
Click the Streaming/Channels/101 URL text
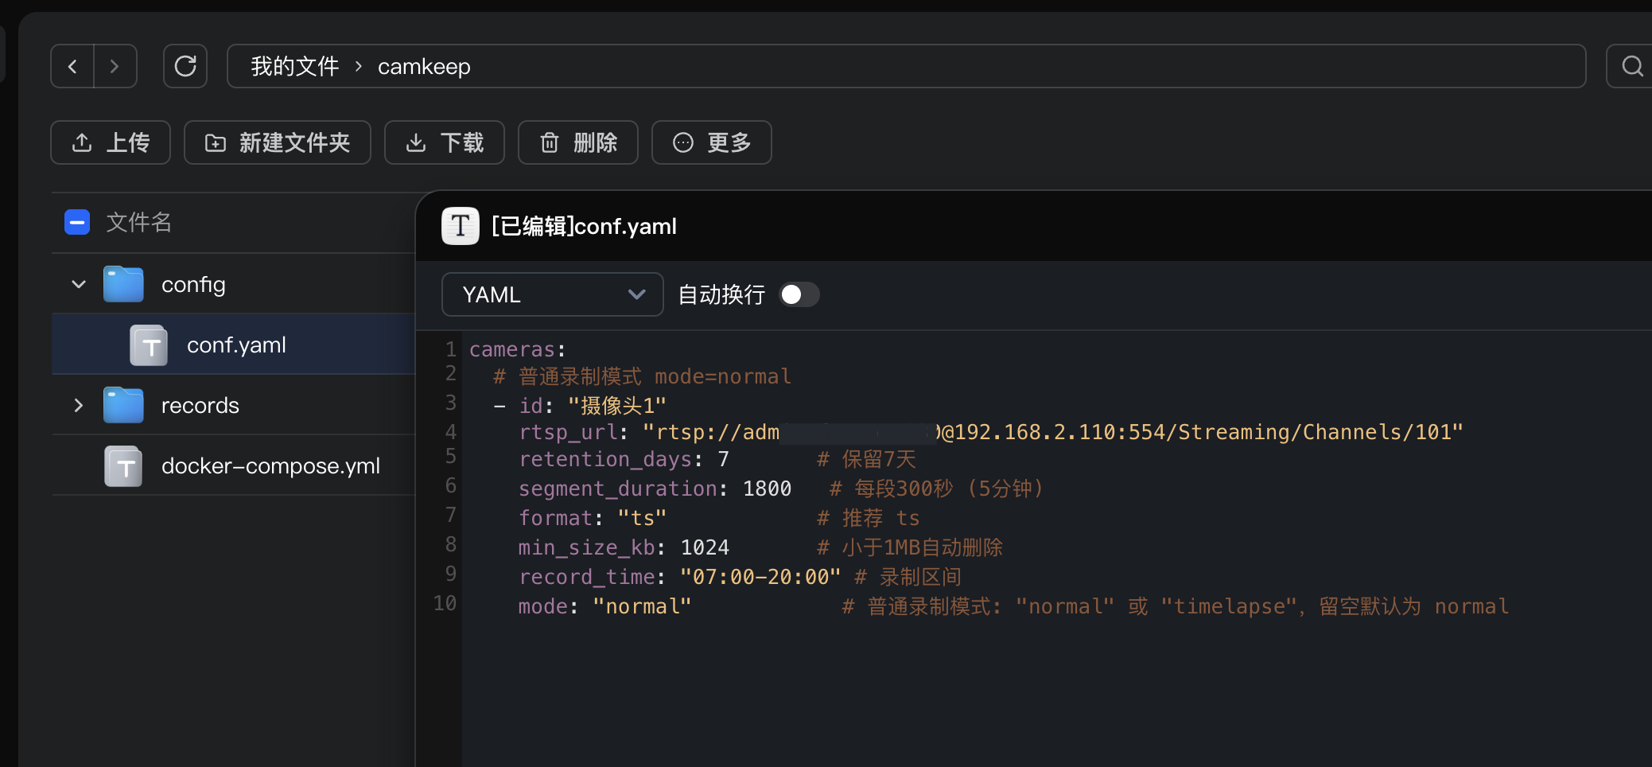click(x=1315, y=432)
